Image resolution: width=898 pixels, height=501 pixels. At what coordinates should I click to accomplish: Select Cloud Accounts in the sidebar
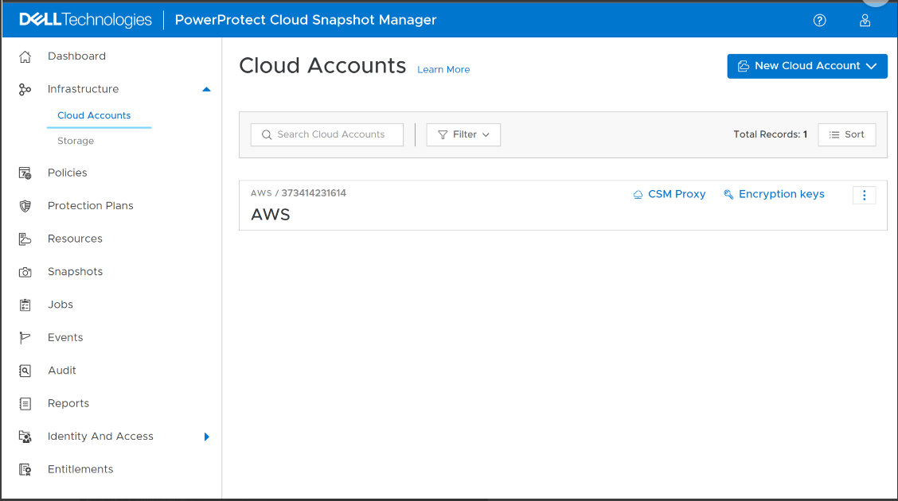click(x=94, y=115)
